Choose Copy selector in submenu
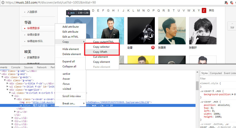 (102, 47)
